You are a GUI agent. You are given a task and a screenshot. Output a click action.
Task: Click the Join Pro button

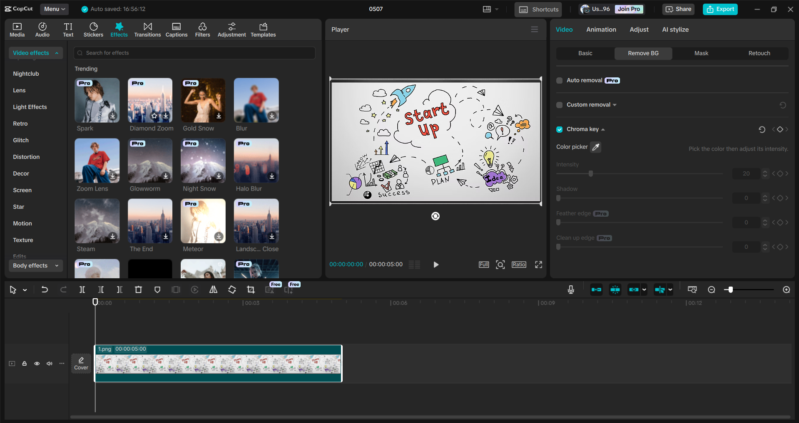(x=629, y=9)
